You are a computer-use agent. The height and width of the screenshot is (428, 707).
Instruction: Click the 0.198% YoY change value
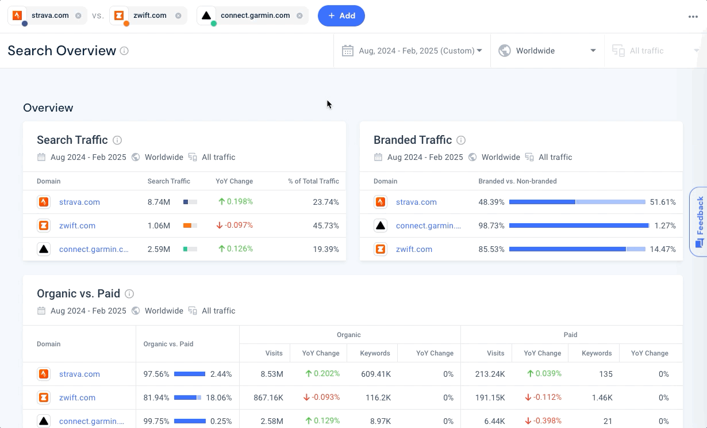240,202
